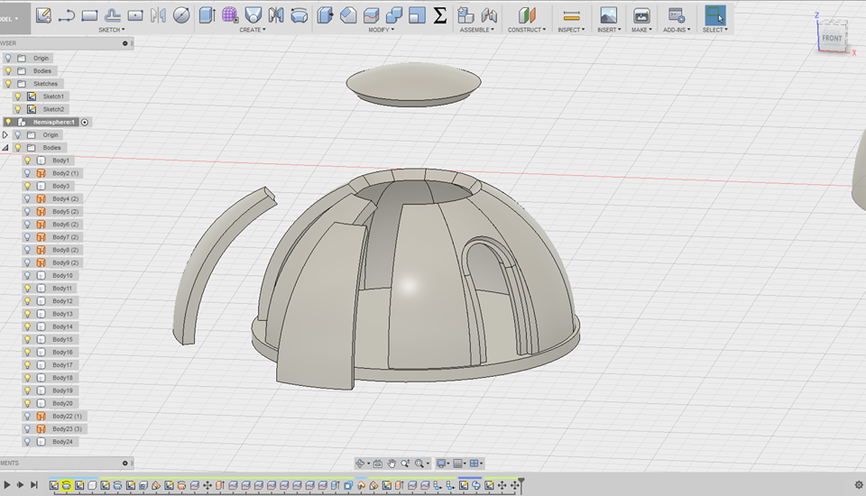The image size is (866, 496).
Task: Activate the sketch Mirror tool
Action: [x=158, y=15]
